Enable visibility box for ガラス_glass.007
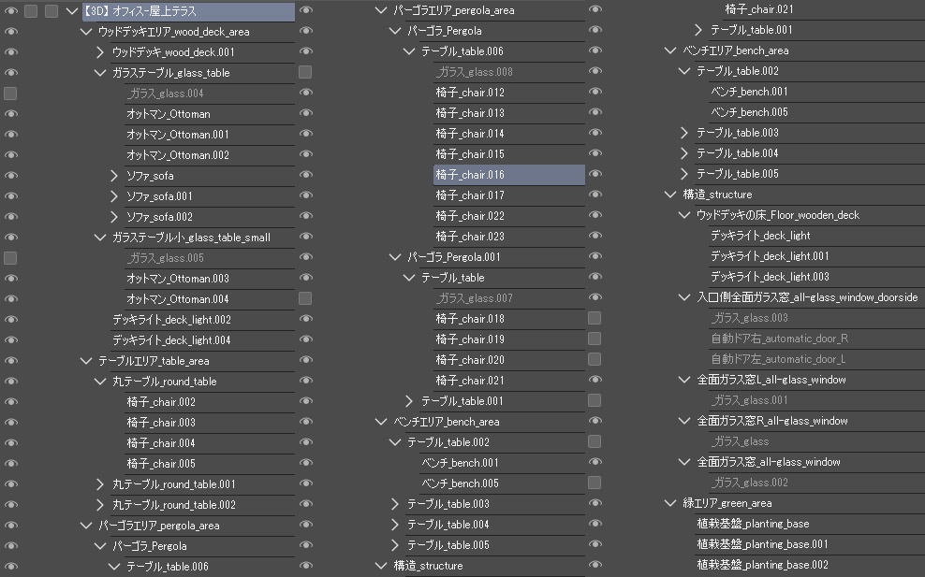Image resolution: width=925 pixels, height=577 pixels. pyautogui.click(x=305, y=298)
